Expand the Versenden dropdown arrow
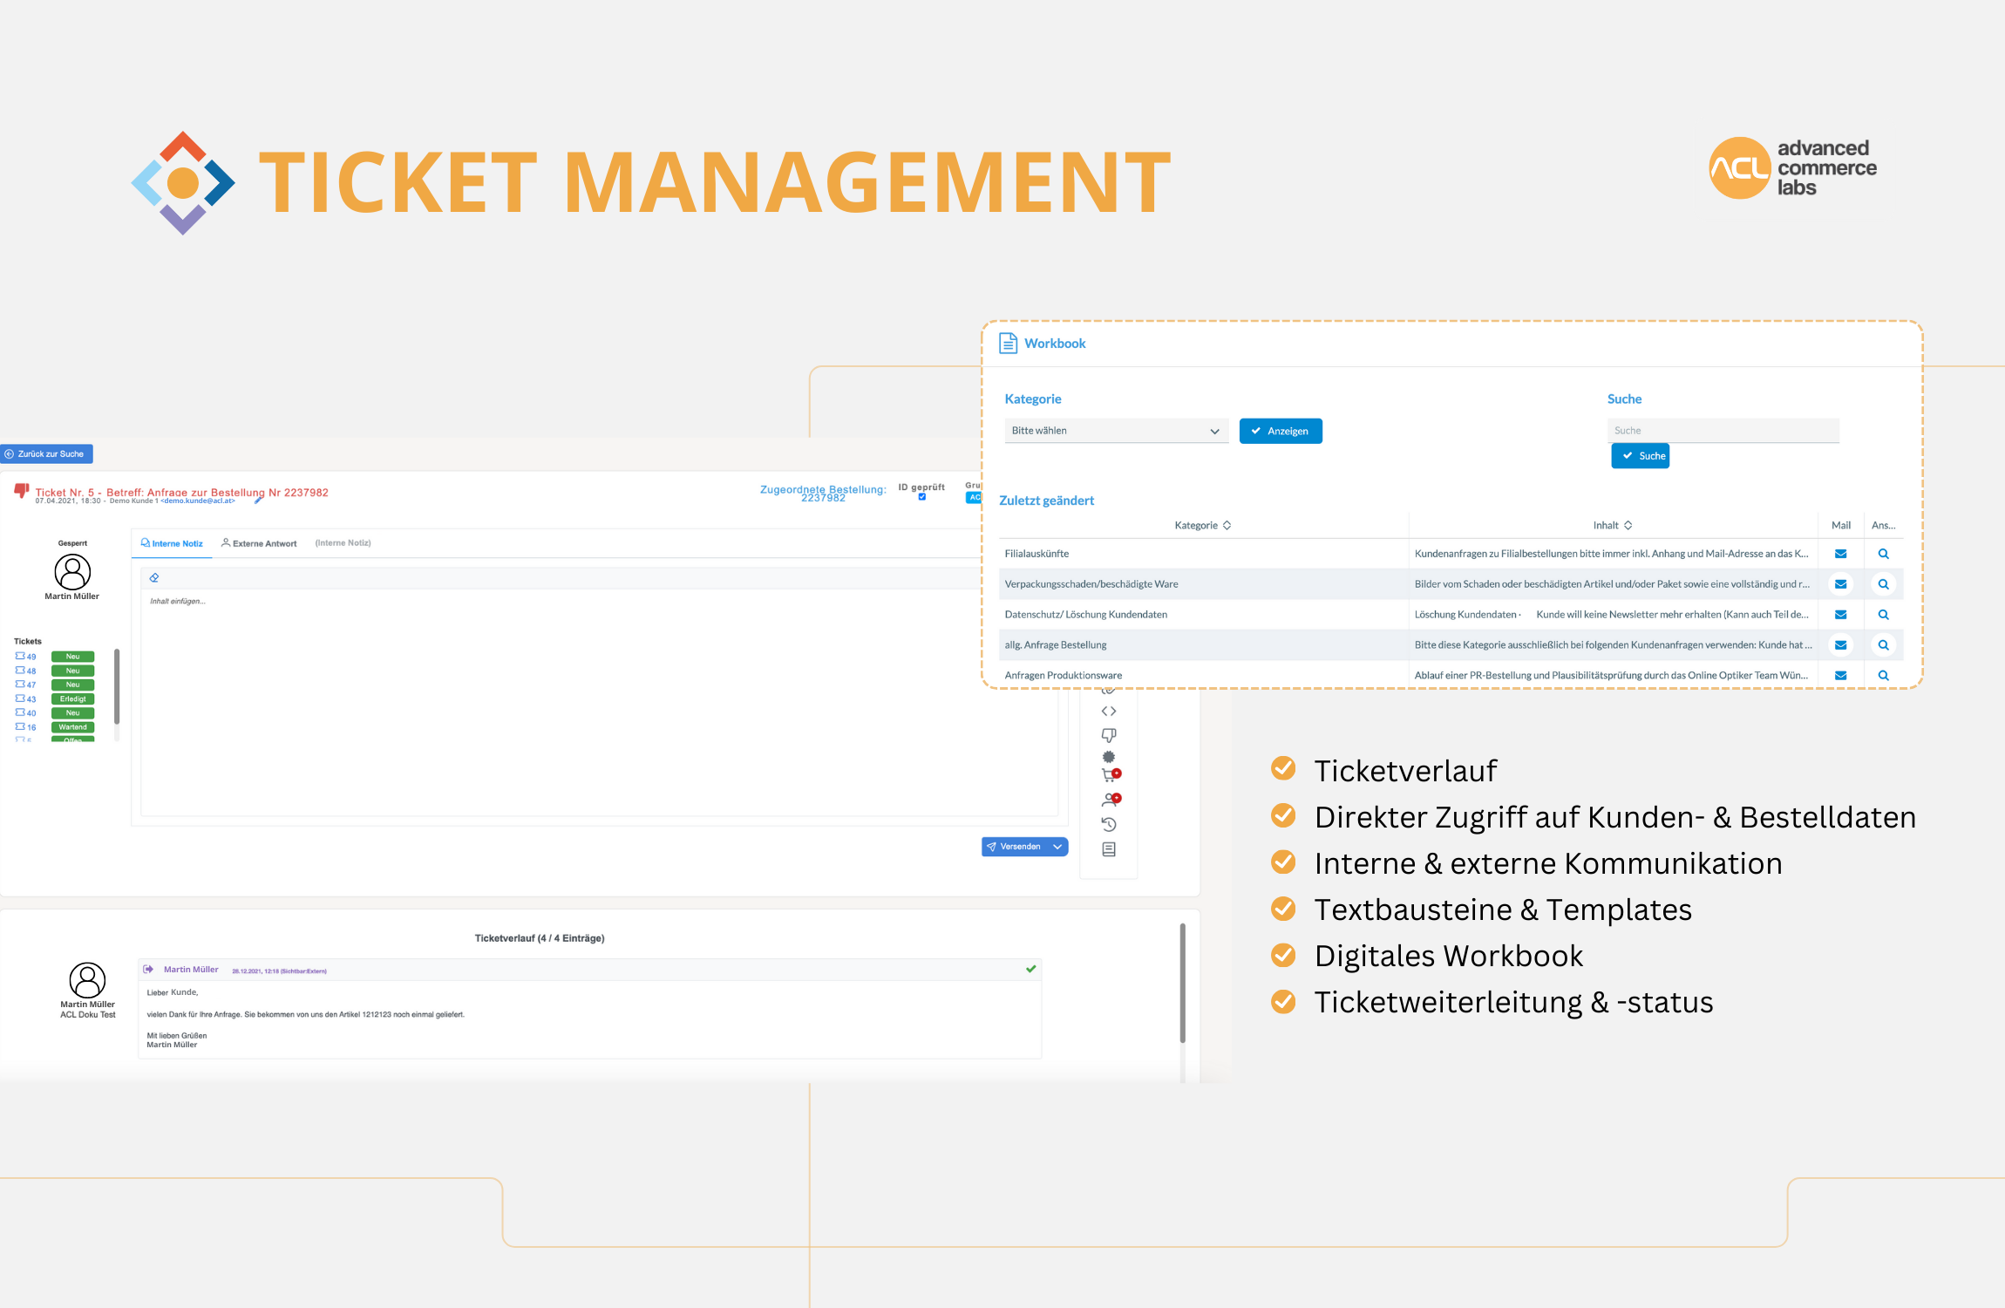The width and height of the screenshot is (2005, 1308). click(1057, 847)
